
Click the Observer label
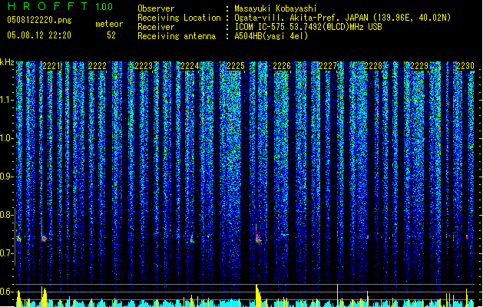click(x=156, y=8)
